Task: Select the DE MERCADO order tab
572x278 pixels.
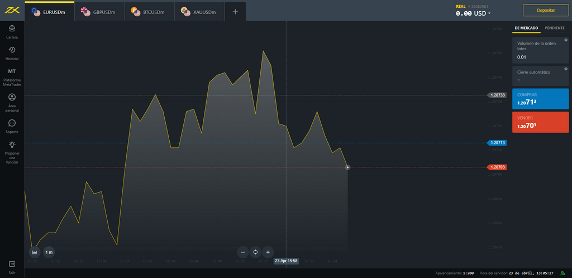Action: (526, 28)
